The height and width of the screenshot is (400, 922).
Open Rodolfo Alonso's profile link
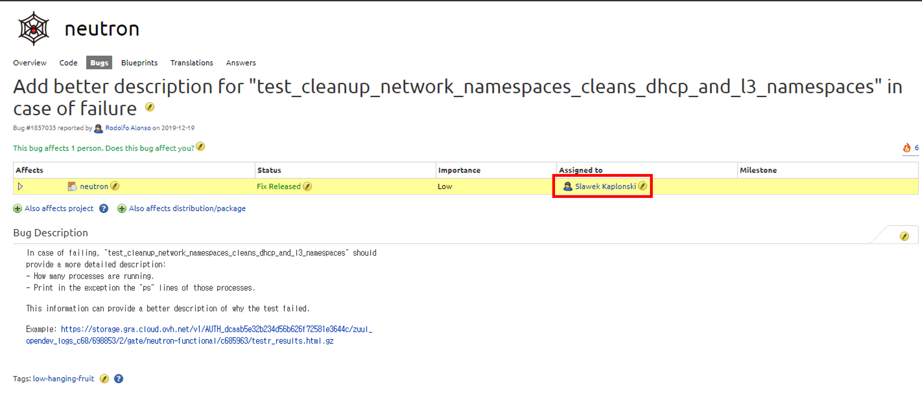click(128, 128)
